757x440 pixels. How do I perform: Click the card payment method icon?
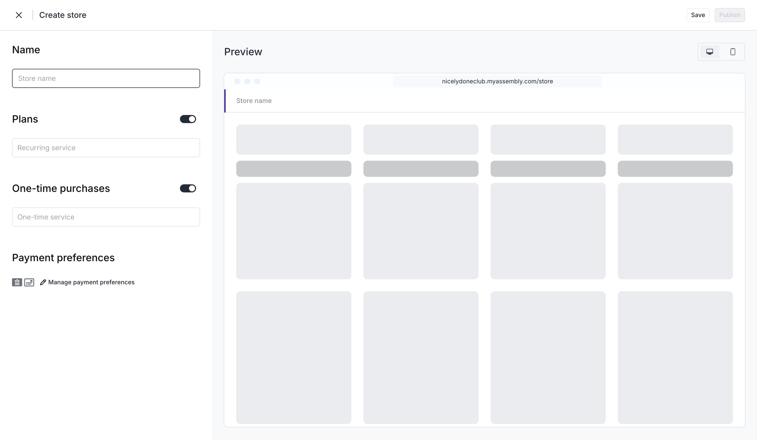click(29, 282)
